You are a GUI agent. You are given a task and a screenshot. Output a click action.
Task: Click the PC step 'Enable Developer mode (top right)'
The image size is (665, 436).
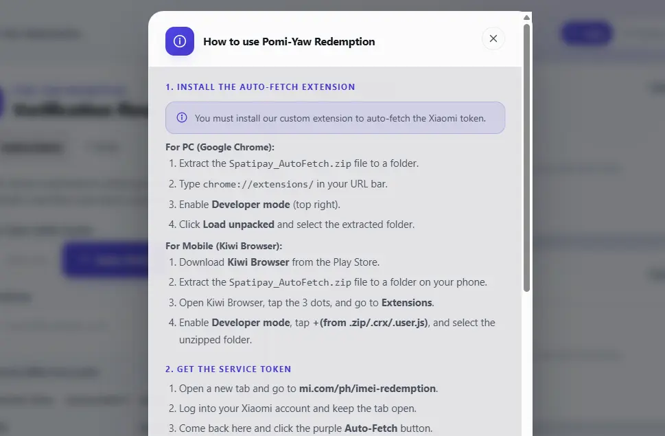click(259, 205)
